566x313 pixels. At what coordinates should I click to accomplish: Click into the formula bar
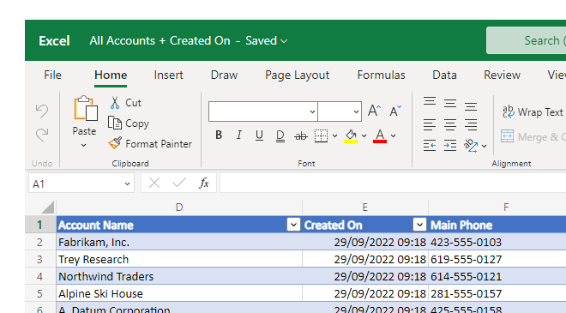(x=393, y=183)
